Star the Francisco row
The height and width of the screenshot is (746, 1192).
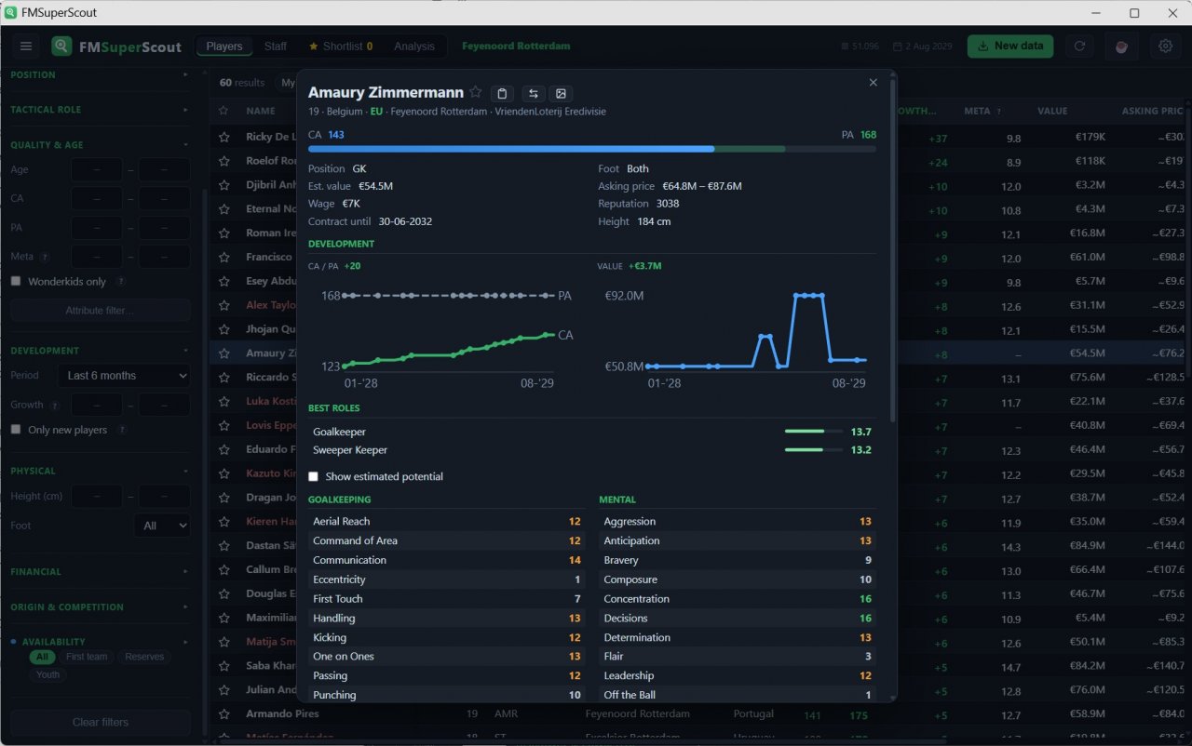(223, 258)
